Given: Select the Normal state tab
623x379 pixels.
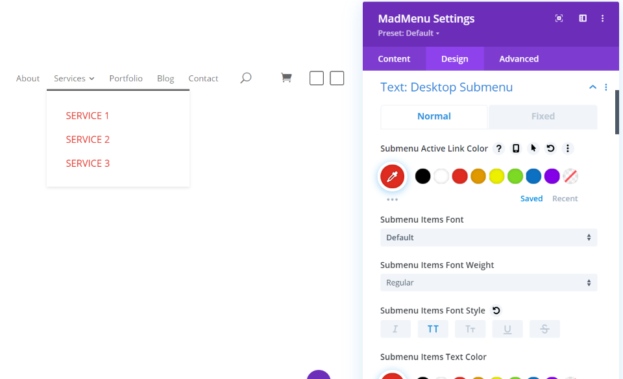Looking at the screenshot, I should pyautogui.click(x=434, y=116).
